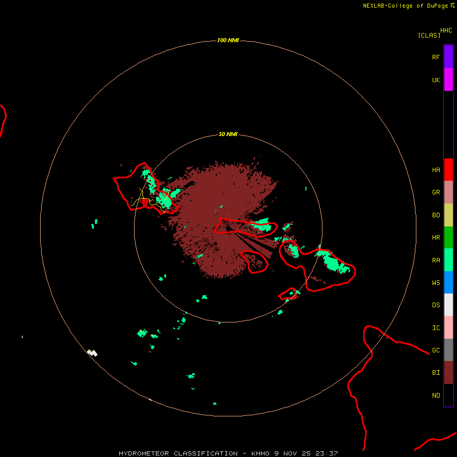The width and height of the screenshot is (457, 457).
Task: Click the ND legend label
Action: [436, 396]
